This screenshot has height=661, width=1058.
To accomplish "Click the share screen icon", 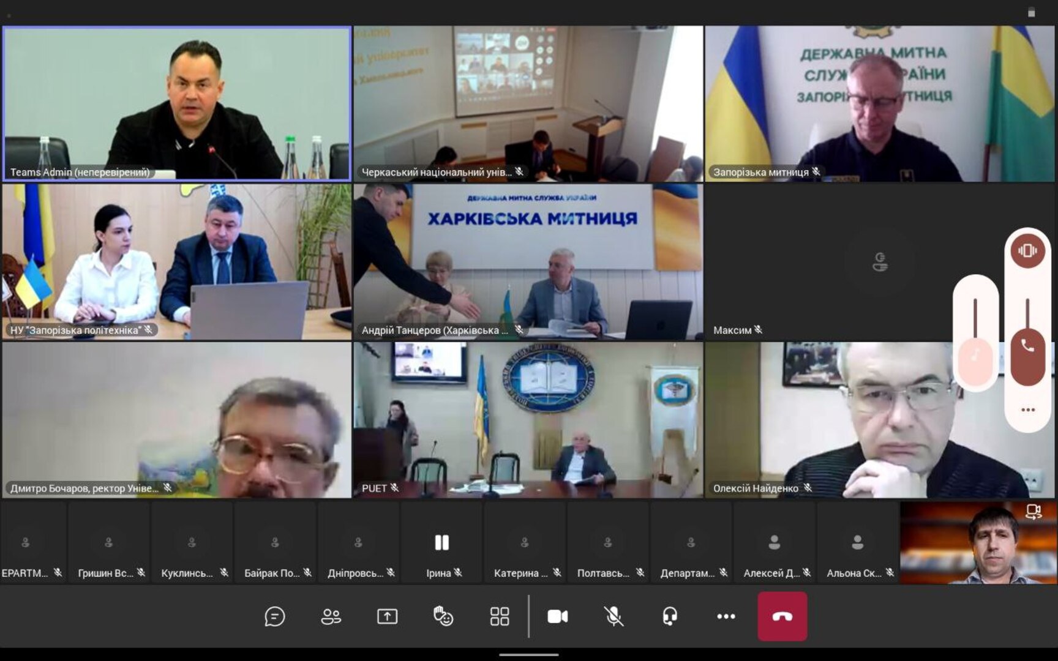I will [387, 616].
